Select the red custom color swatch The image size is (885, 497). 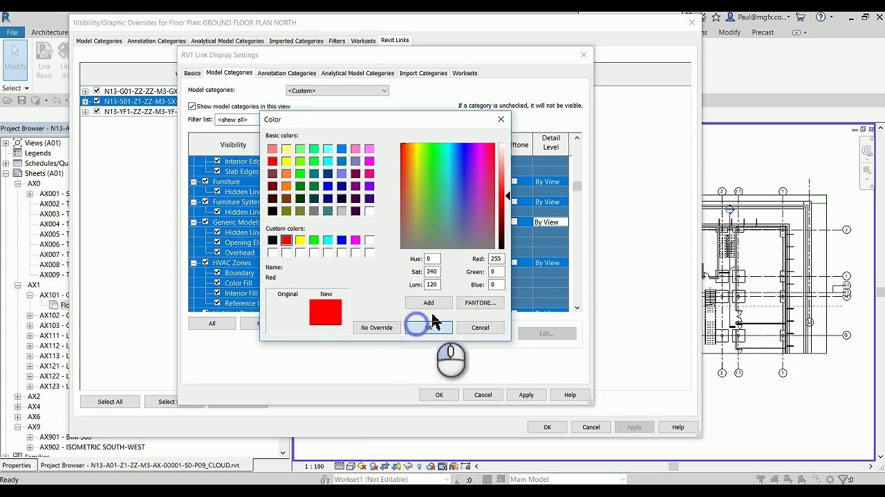(286, 240)
